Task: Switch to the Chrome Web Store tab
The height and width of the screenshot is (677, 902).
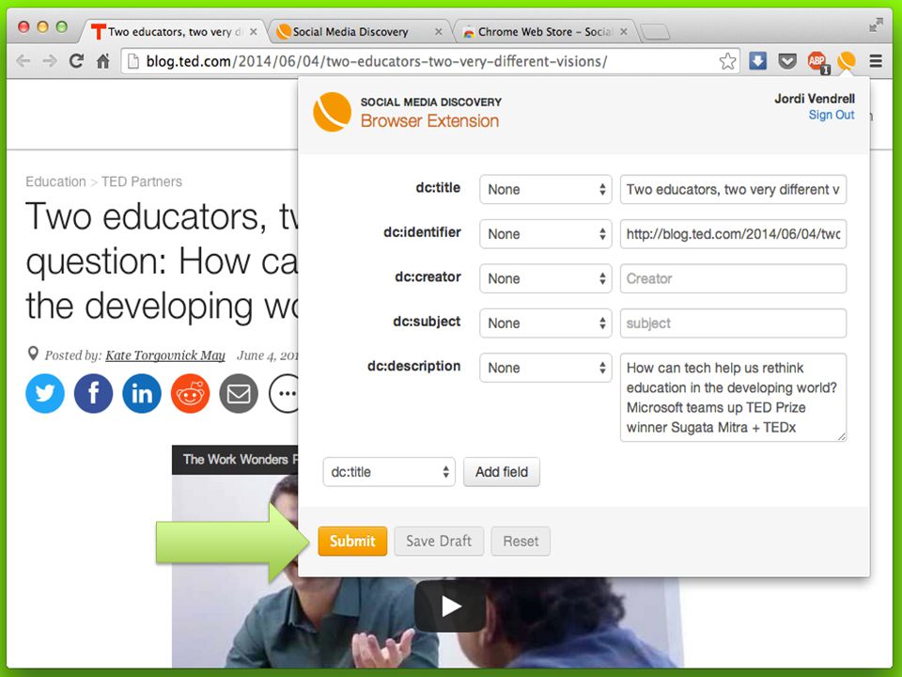Action: click(544, 32)
